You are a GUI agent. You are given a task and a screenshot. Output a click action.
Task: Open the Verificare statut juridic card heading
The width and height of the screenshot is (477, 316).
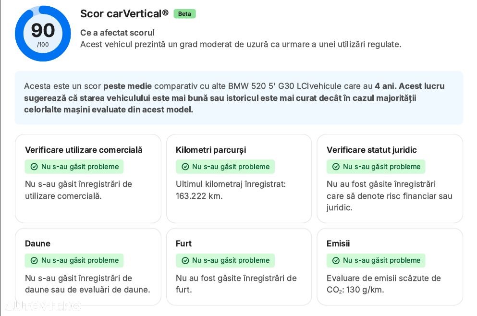371,150
